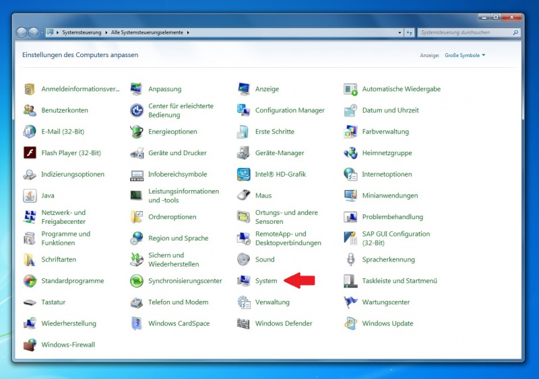Click the Forward navigation button
Viewport: 539px width, 379px height.
click(34, 32)
